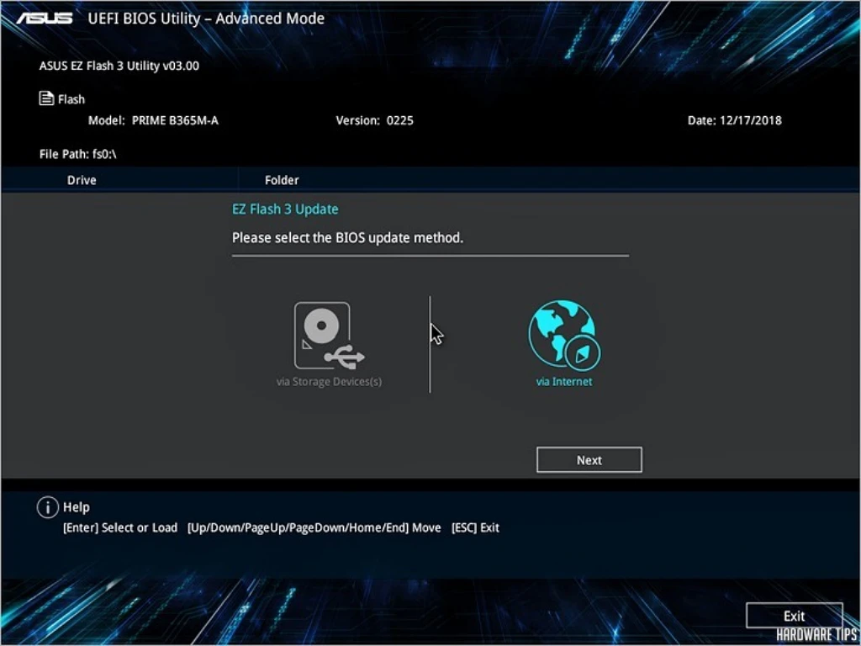
Task: Click the 'via Internet' label
Action: 564,381
